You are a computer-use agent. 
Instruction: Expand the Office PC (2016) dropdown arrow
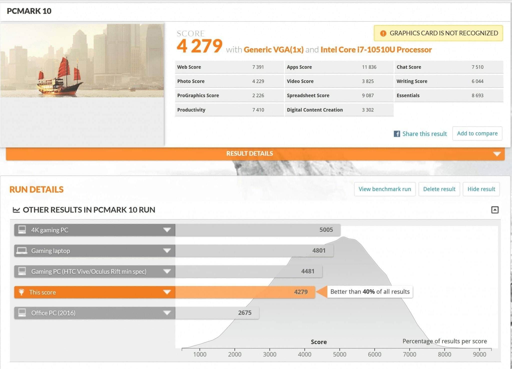[x=167, y=313]
